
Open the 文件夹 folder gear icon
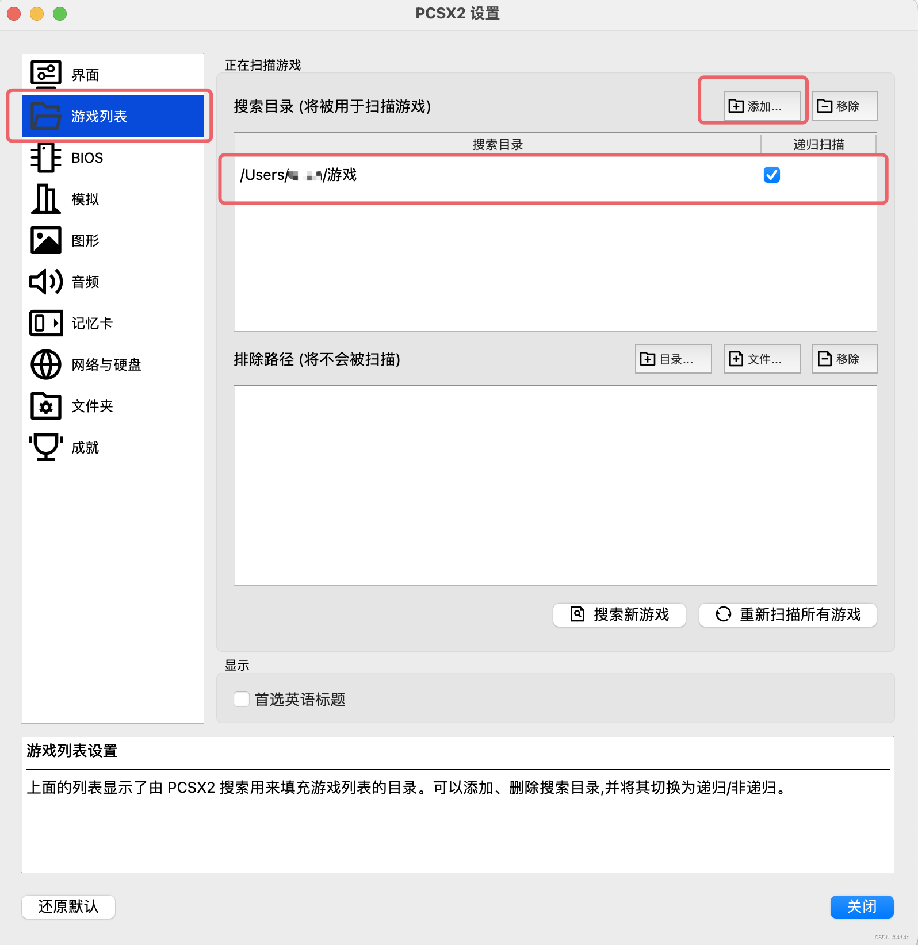pyautogui.click(x=45, y=406)
